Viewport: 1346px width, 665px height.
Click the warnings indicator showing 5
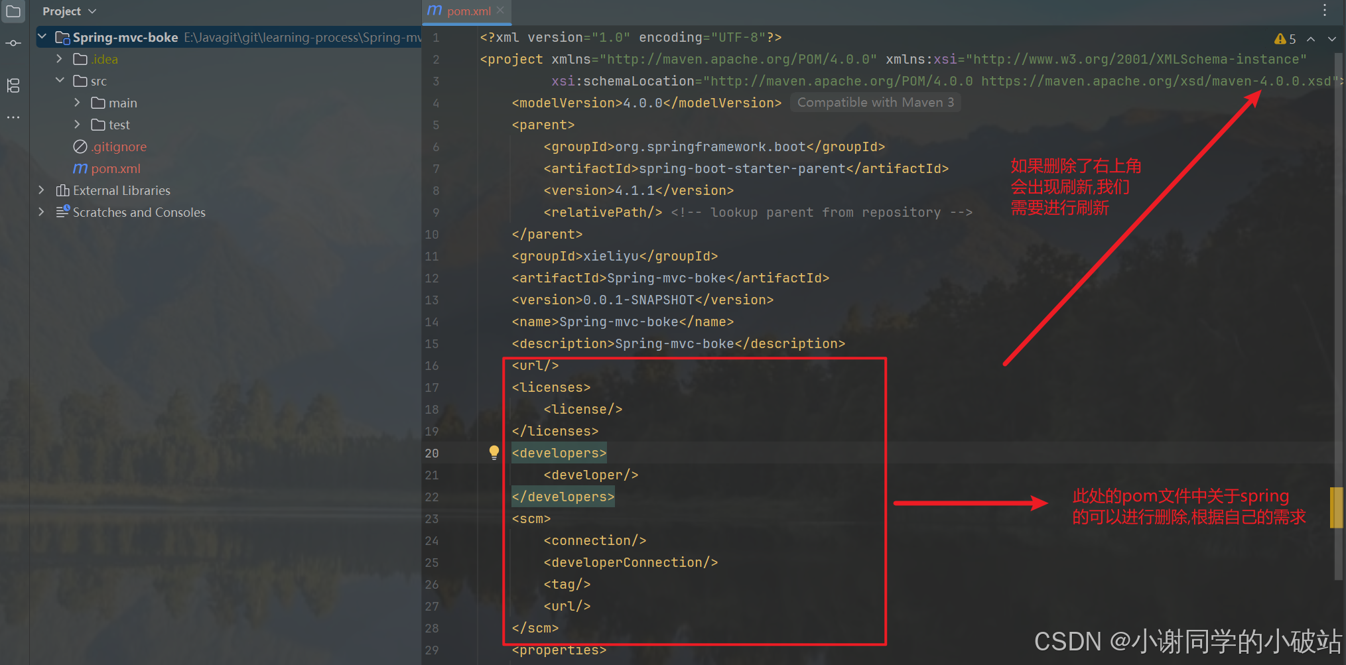pos(1285,39)
